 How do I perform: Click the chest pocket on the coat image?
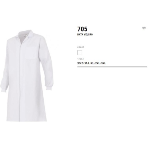point(31,53)
